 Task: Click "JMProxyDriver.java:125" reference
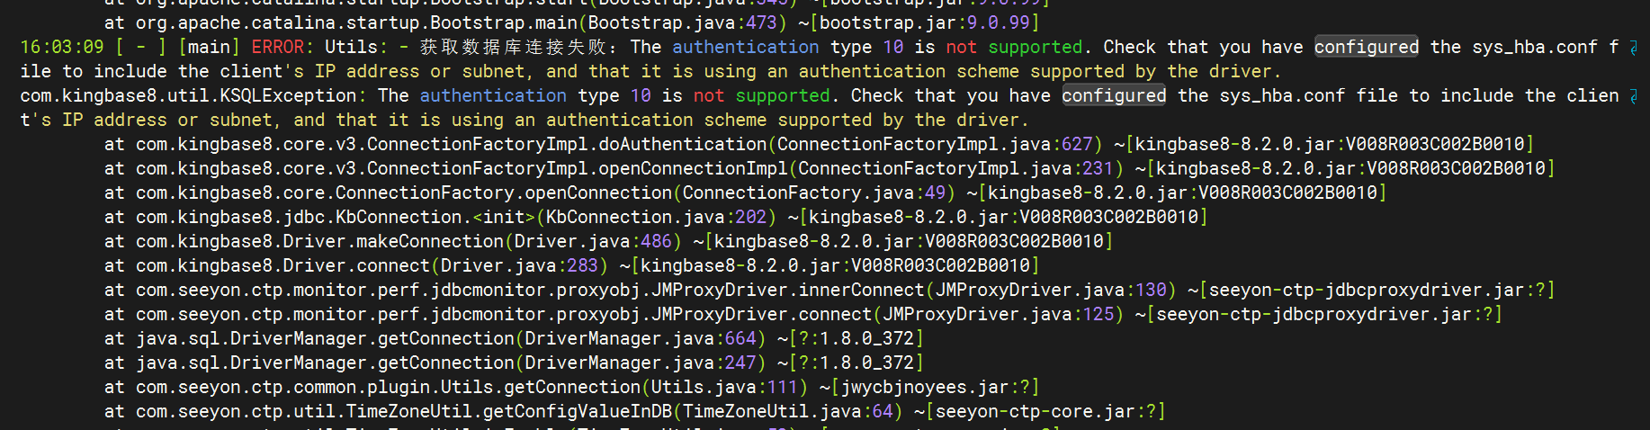[999, 314]
